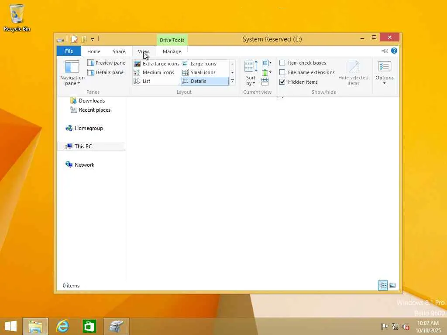Enable Item check boxes
The width and height of the screenshot is (447, 335).
pos(303,63)
